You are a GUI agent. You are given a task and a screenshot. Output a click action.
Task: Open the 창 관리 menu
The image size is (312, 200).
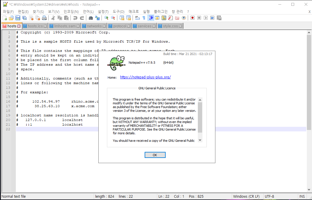point(177,12)
